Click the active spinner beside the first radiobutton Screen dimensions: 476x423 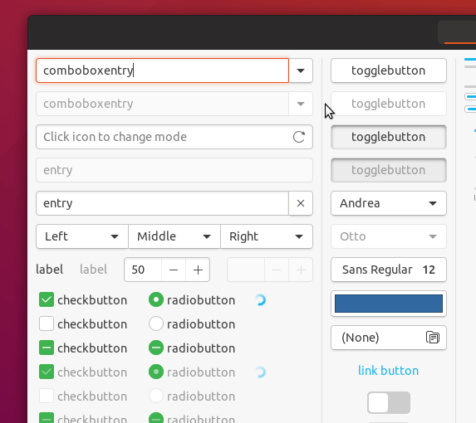pos(260,300)
